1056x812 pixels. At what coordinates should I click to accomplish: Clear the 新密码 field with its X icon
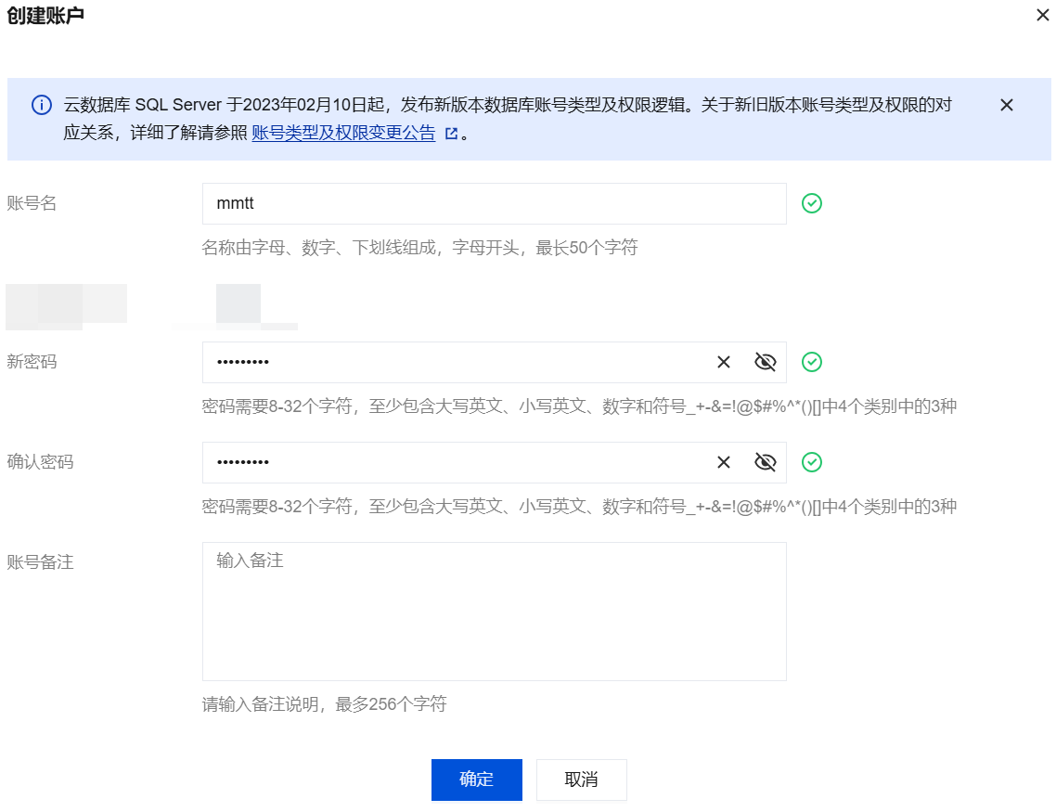[x=724, y=362]
